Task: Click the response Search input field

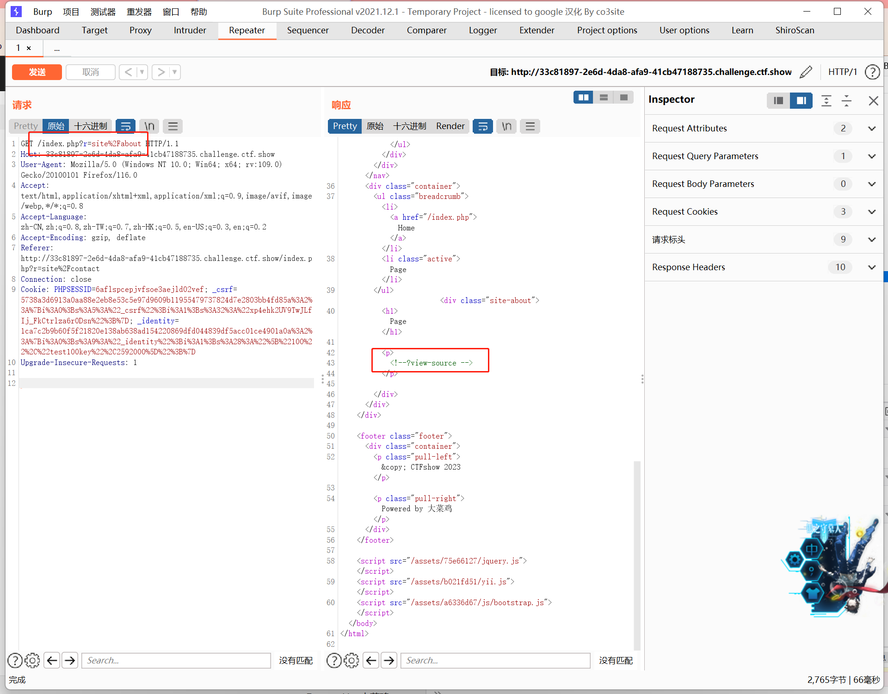Action: pos(495,660)
